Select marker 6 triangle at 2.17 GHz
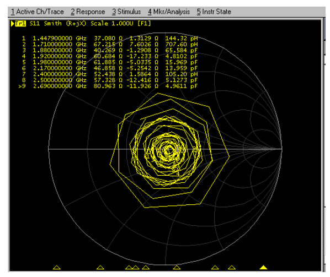This screenshot has width=330, height=277. [177, 267]
